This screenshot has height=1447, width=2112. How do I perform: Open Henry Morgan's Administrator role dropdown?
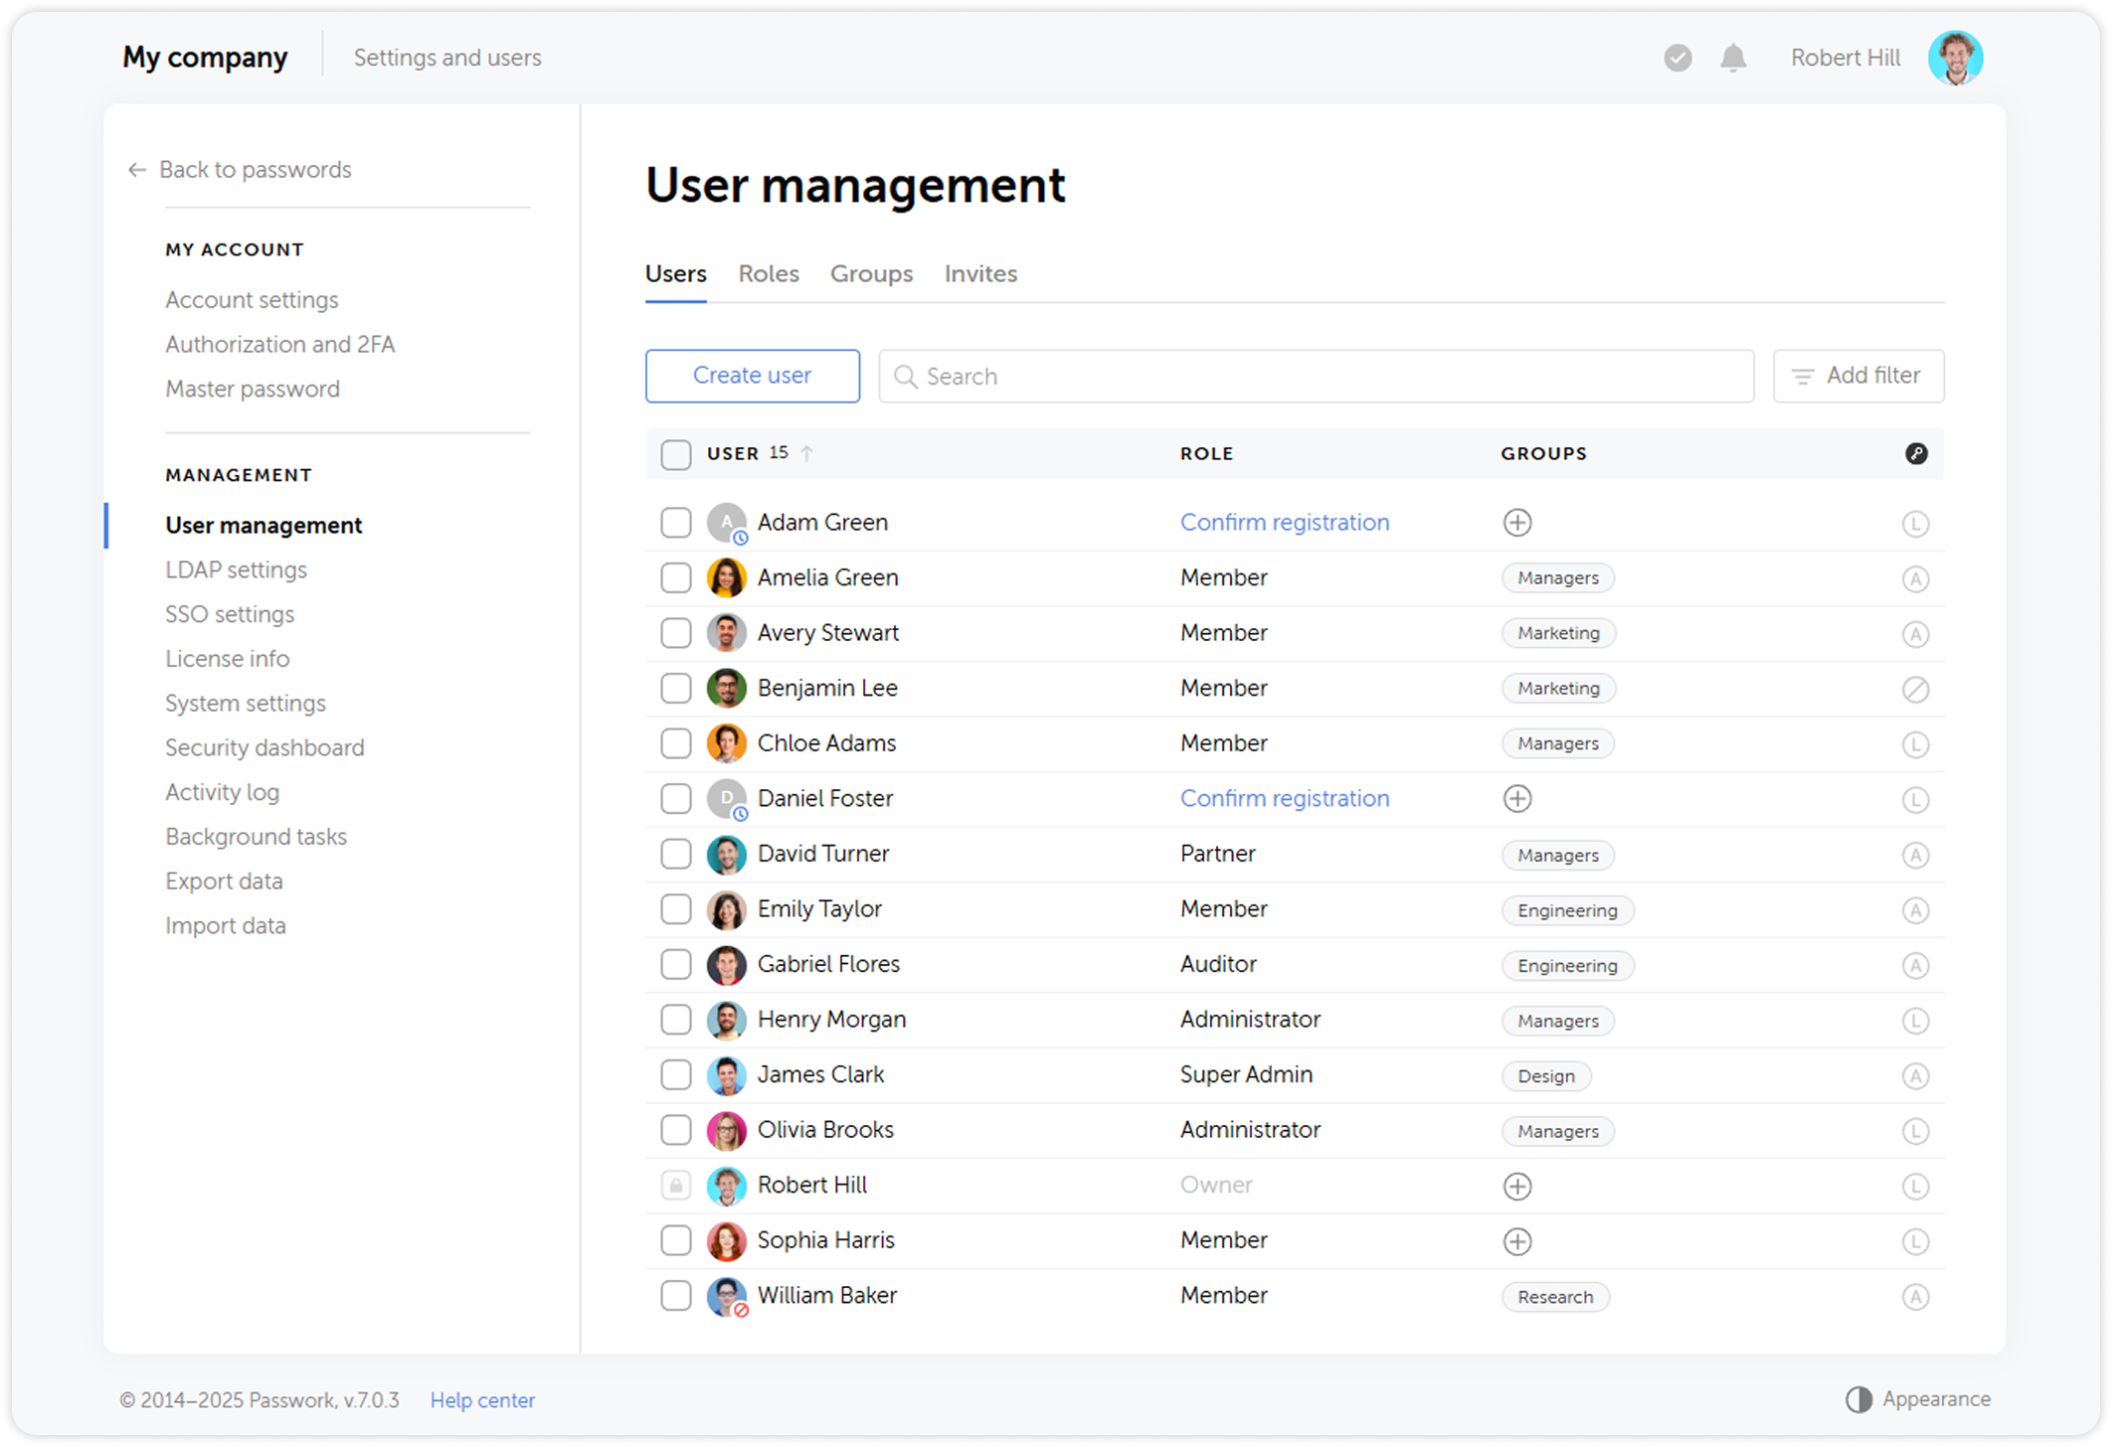pyautogui.click(x=1250, y=1020)
